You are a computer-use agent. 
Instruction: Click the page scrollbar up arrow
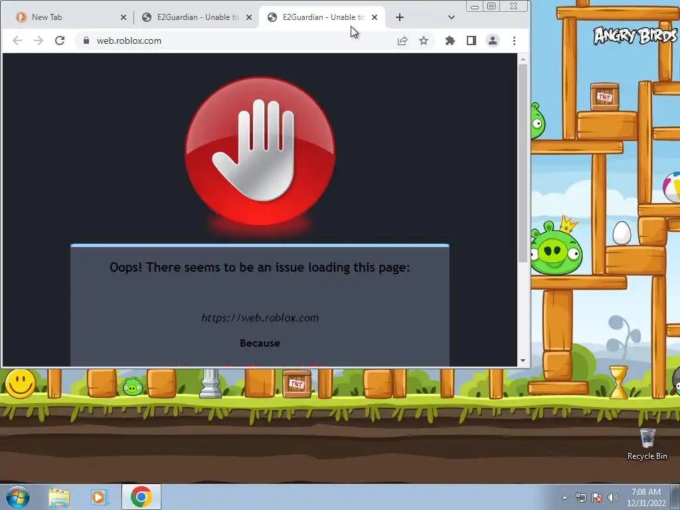pyautogui.click(x=523, y=59)
